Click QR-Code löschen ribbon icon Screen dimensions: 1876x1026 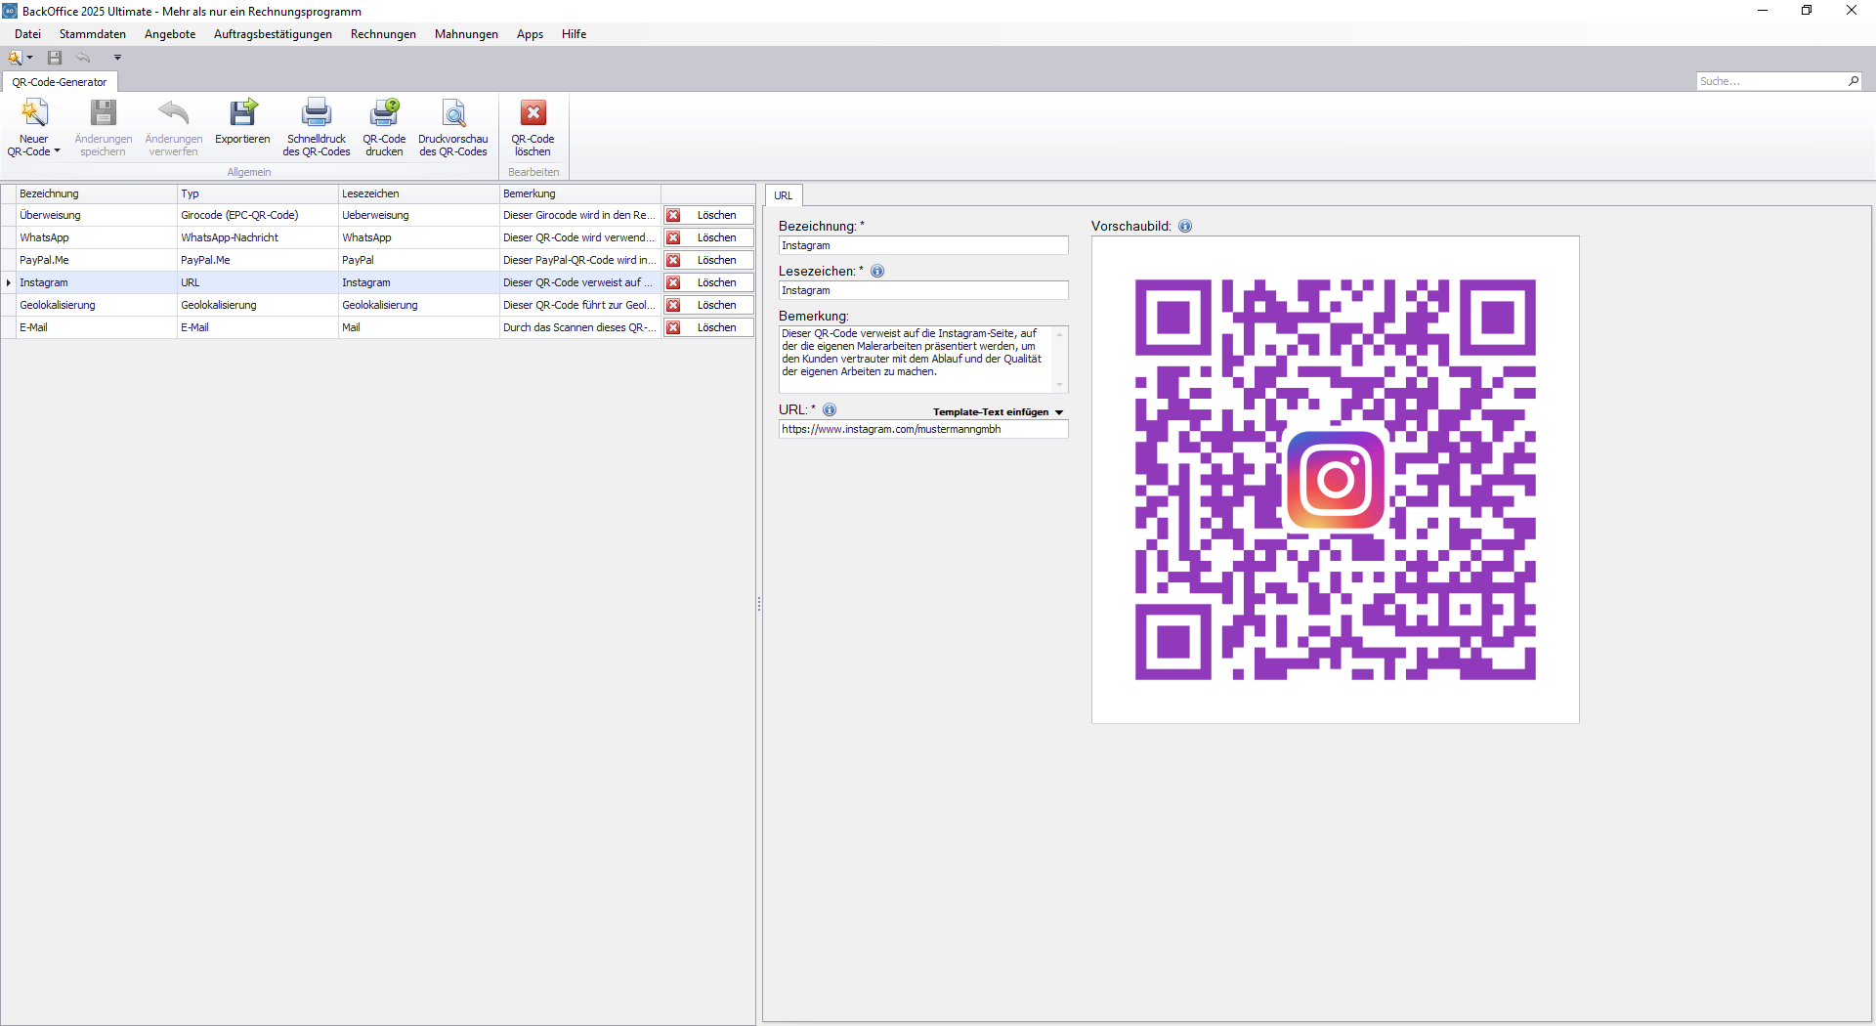tap(533, 113)
